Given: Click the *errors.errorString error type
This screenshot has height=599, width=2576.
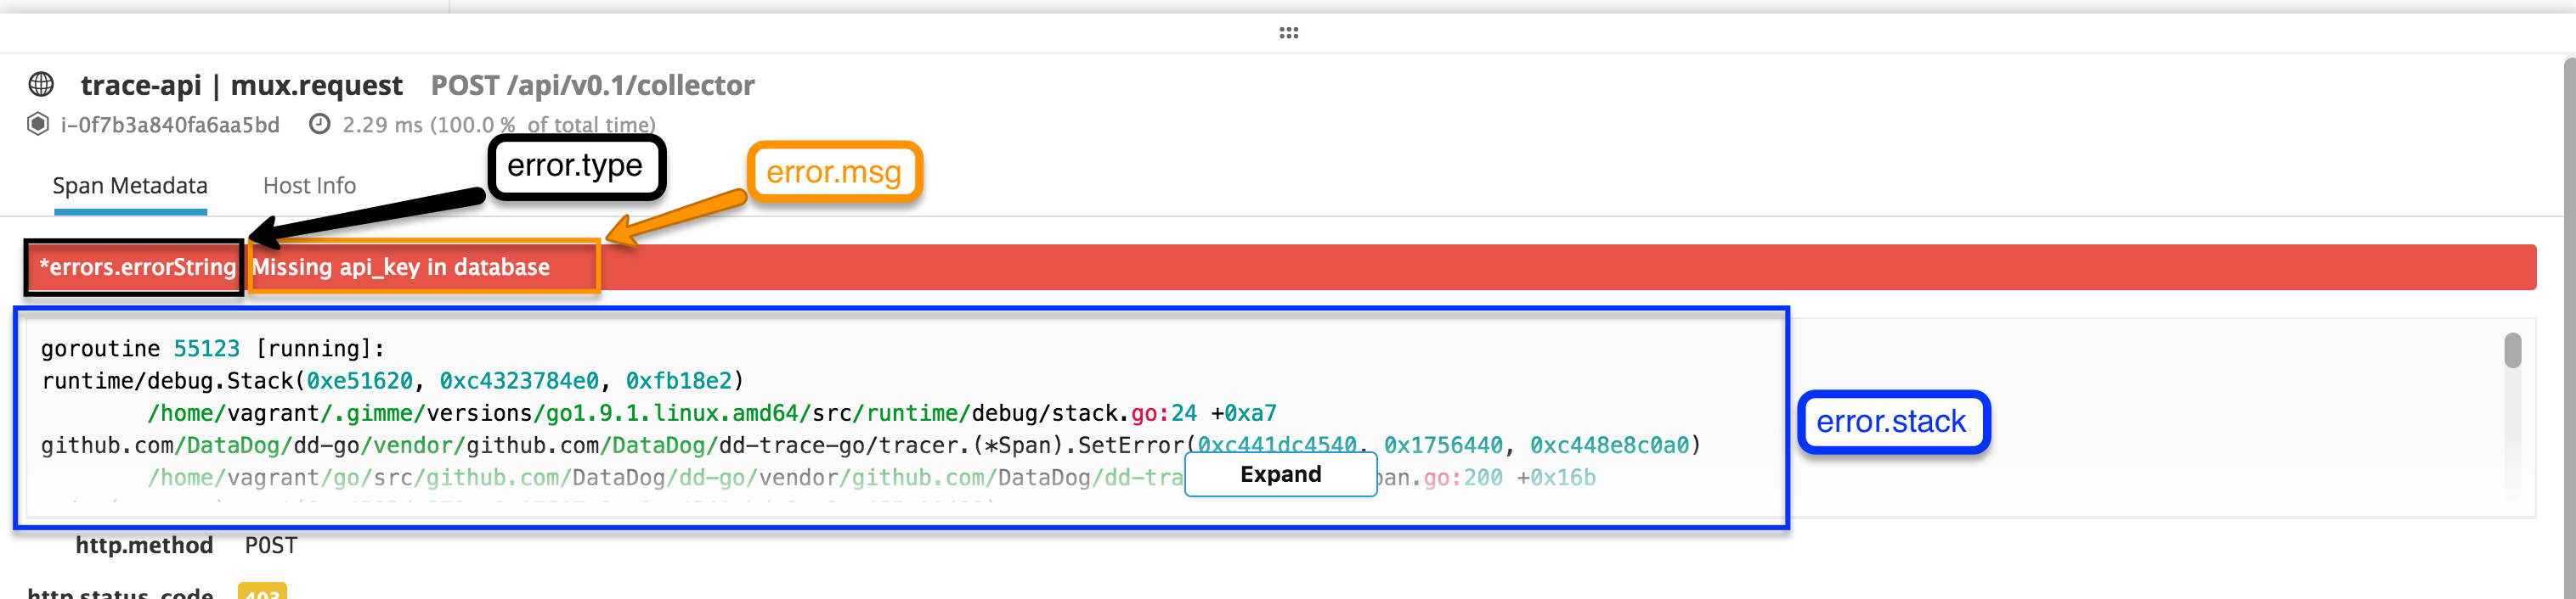Looking at the screenshot, I should click(x=137, y=267).
